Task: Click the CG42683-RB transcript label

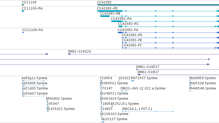Action: coord(110,14)
